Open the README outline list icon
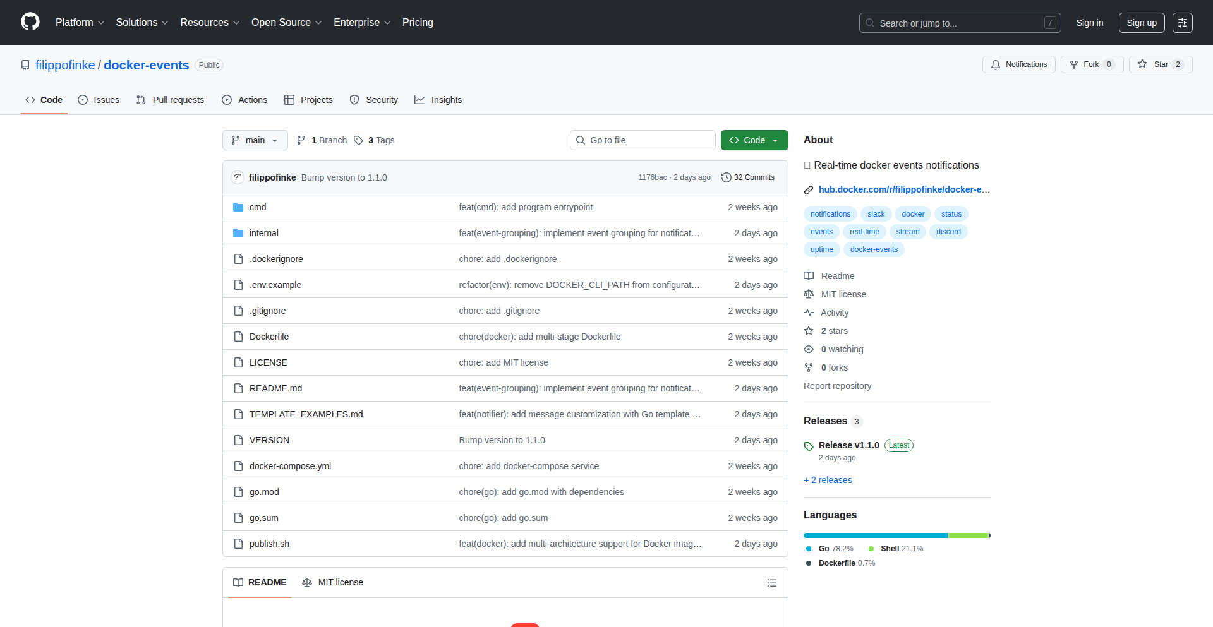Image resolution: width=1213 pixels, height=627 pixels. coord(771,583)
